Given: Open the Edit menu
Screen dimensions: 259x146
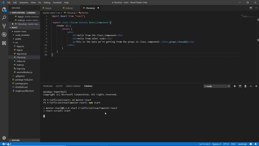Looking at the screenshot, I should point(15,2).
